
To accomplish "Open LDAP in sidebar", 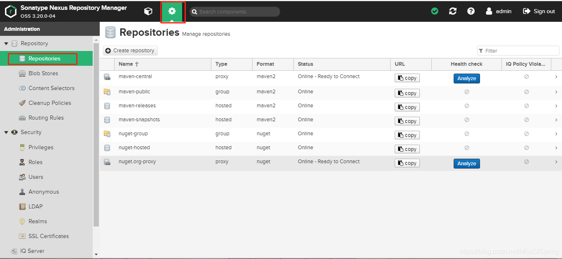I will pos(46,207).
